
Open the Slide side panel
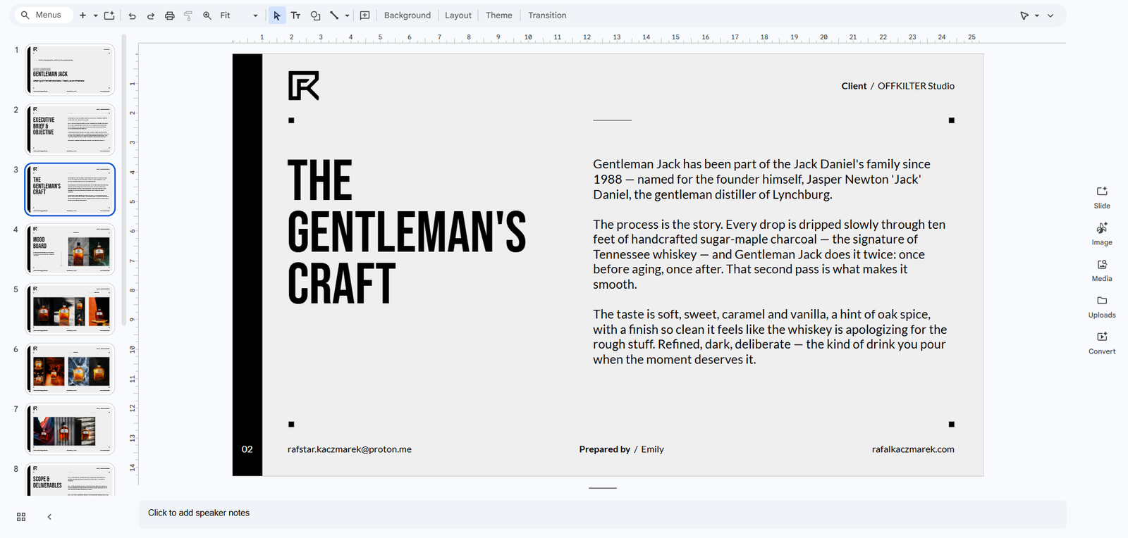pos(1102,197)
